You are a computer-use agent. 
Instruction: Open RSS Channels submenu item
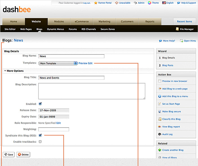[89, 29]
